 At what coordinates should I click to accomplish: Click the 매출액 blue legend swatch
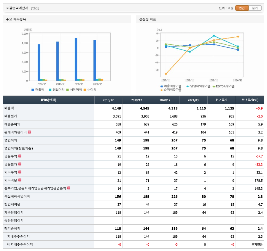point(33,90)
